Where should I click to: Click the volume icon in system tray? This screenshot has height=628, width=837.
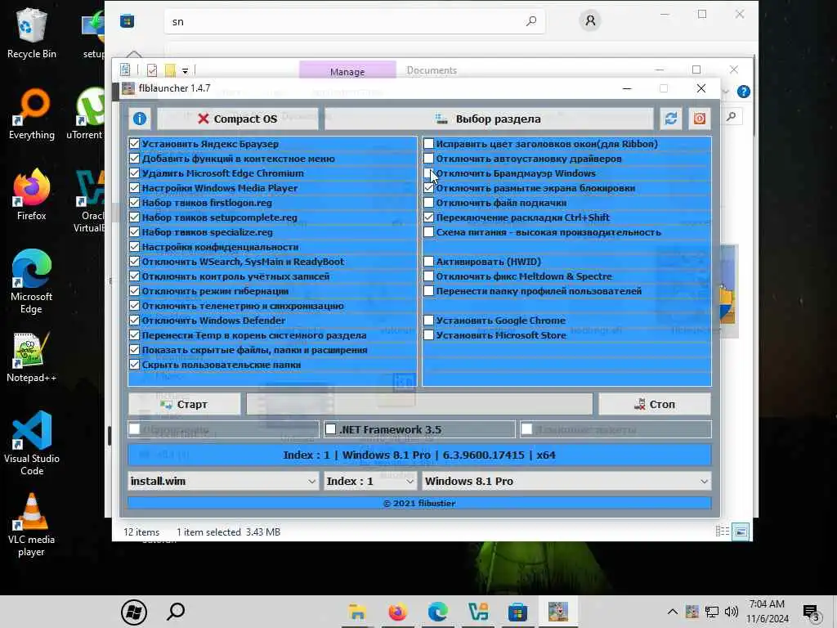point(732,612)
